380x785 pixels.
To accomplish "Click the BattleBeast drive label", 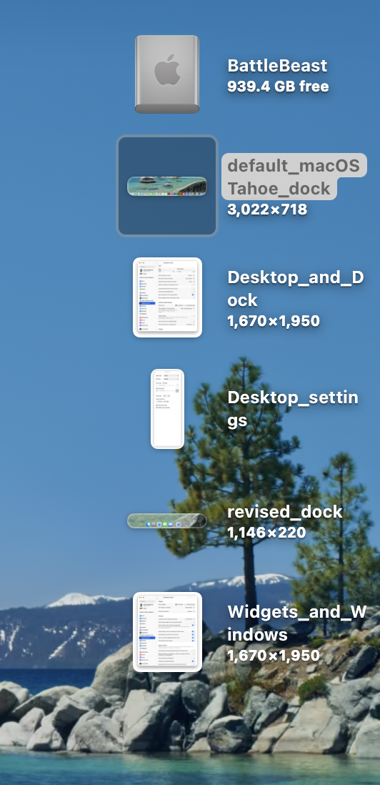I will 277,66.
